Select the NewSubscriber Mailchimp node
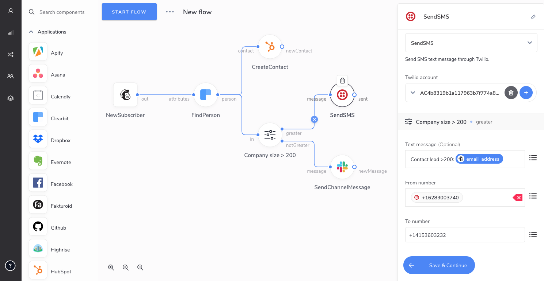The height and width of the screenshot is (281, 544). (125, 95)
